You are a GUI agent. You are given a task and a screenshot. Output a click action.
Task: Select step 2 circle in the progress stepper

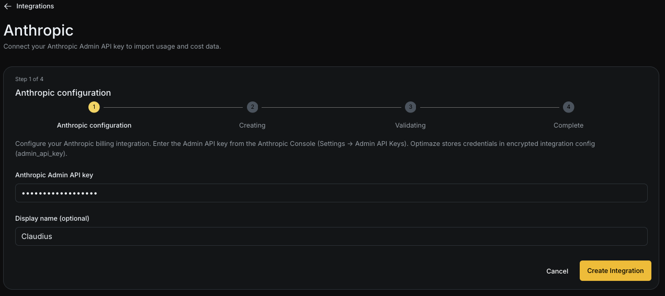click(252, 107)
